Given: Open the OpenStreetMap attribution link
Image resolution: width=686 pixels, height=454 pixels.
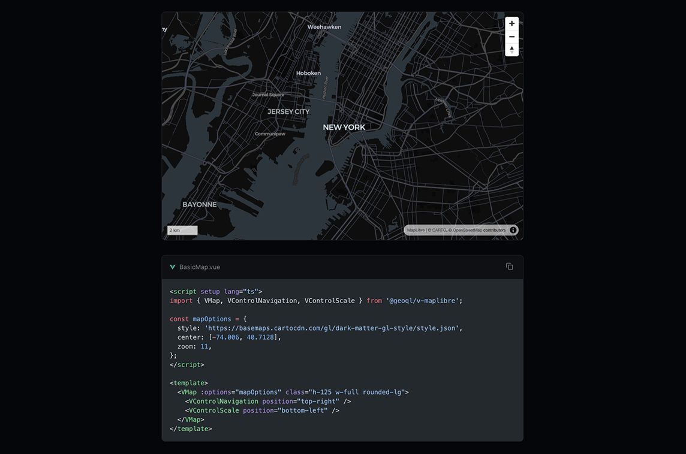Looking at the screenshot, I should tap(467, 230).
